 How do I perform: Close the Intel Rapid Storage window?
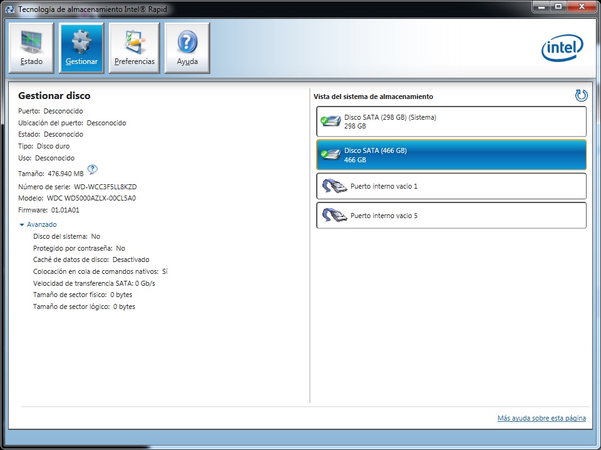[x=582, y=6]
